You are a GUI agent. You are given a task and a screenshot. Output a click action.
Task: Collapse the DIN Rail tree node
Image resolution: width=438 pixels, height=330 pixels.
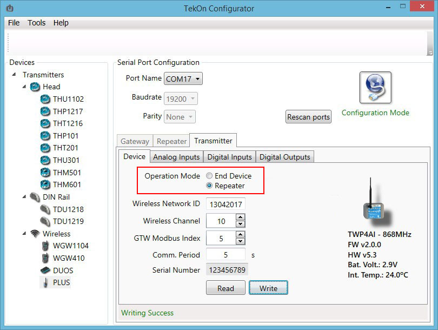[24, 197]
